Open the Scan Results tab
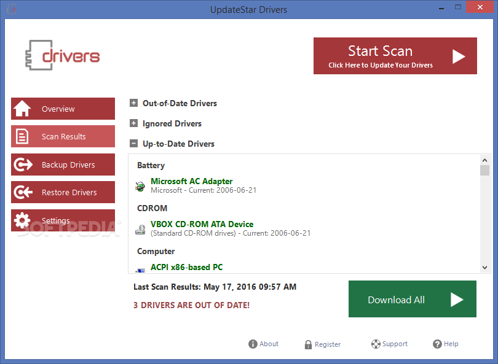 [x=63, y=136]
